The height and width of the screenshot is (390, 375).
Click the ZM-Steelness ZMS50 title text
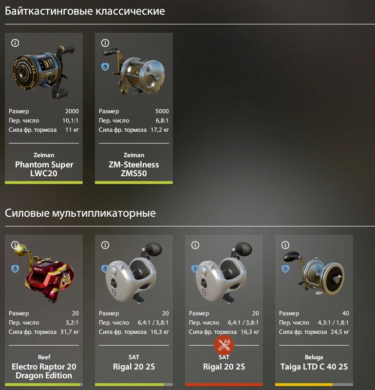pyautogui.click(x=134, y=169)
